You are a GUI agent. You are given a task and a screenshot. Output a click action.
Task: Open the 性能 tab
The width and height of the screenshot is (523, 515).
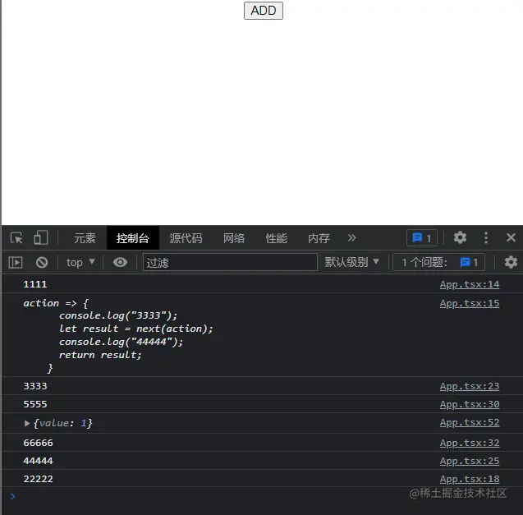[x=276, y=238]
